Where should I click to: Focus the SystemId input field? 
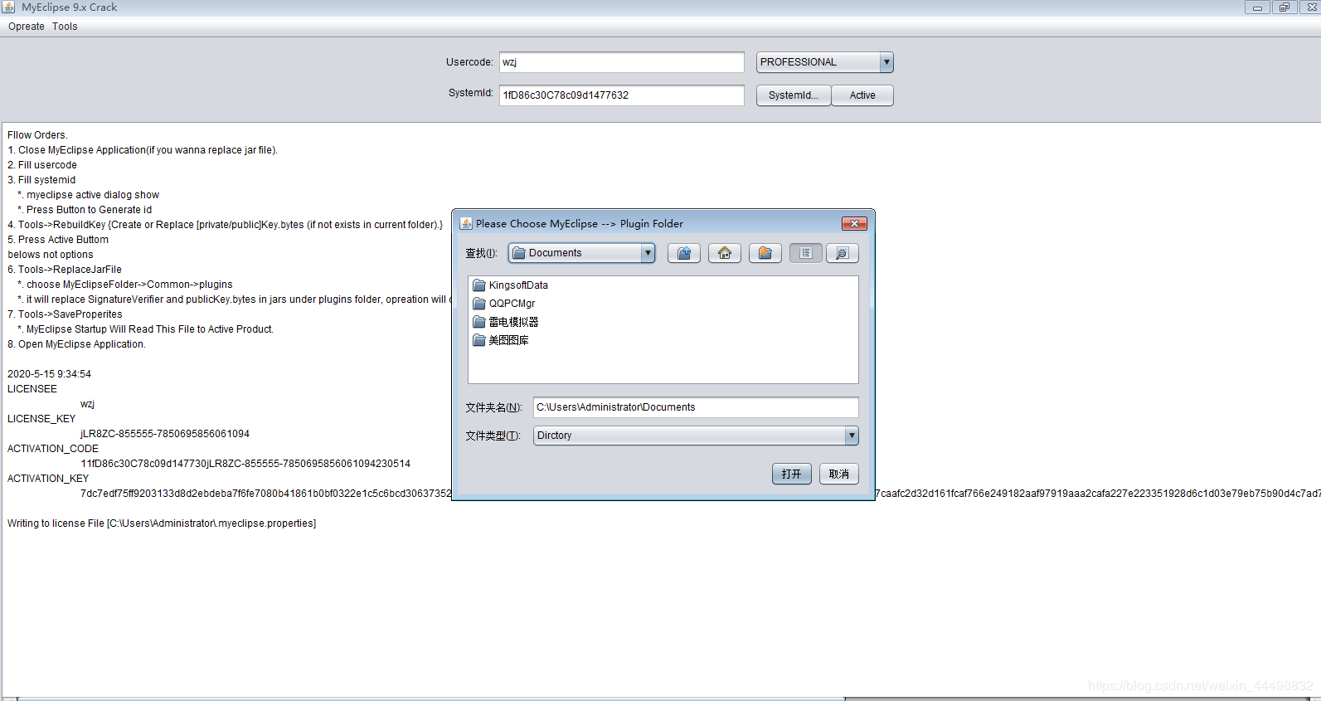(622, 95)
